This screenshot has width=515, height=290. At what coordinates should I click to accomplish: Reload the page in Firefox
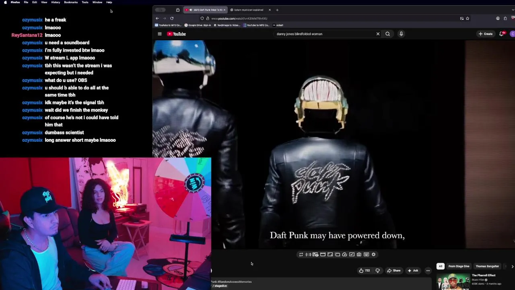coord(172,18)
